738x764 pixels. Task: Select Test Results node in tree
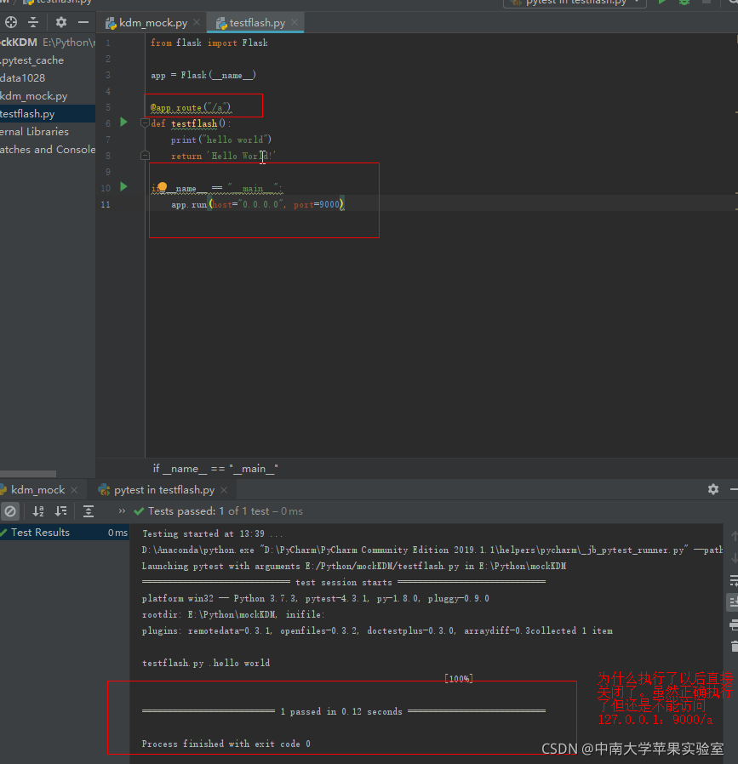[40, 533]
